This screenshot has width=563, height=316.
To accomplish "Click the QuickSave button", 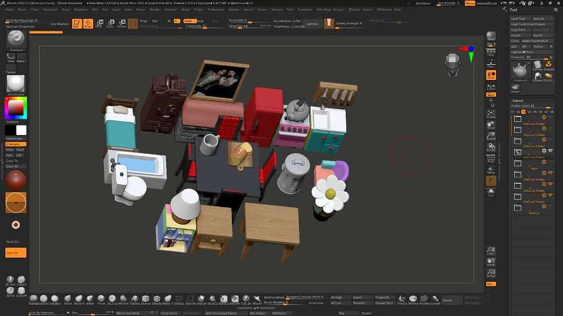I will (x=423, y=3).
